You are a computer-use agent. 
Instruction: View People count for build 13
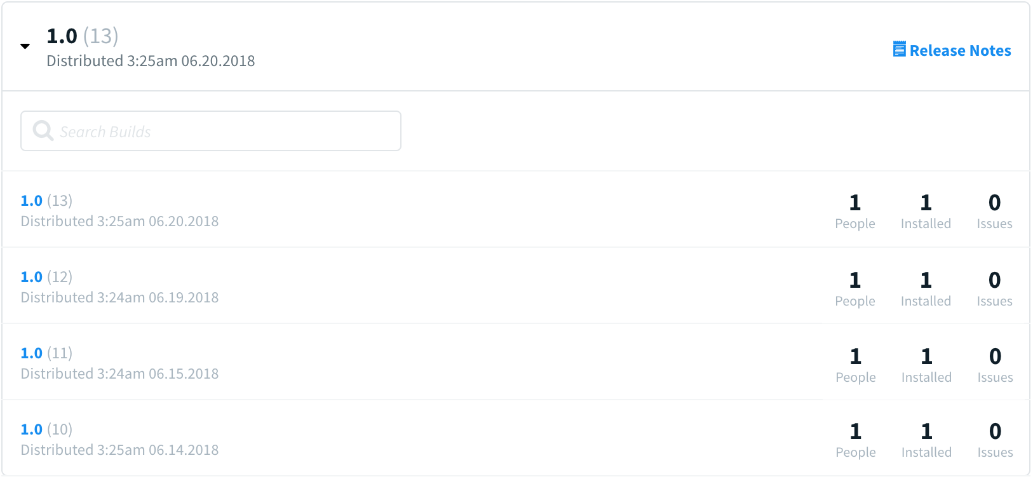855,211
